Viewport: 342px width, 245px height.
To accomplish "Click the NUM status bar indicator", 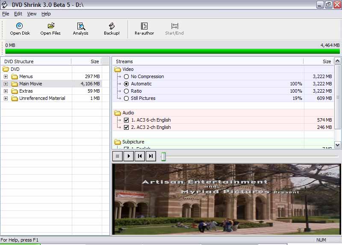I will [321, 240].
